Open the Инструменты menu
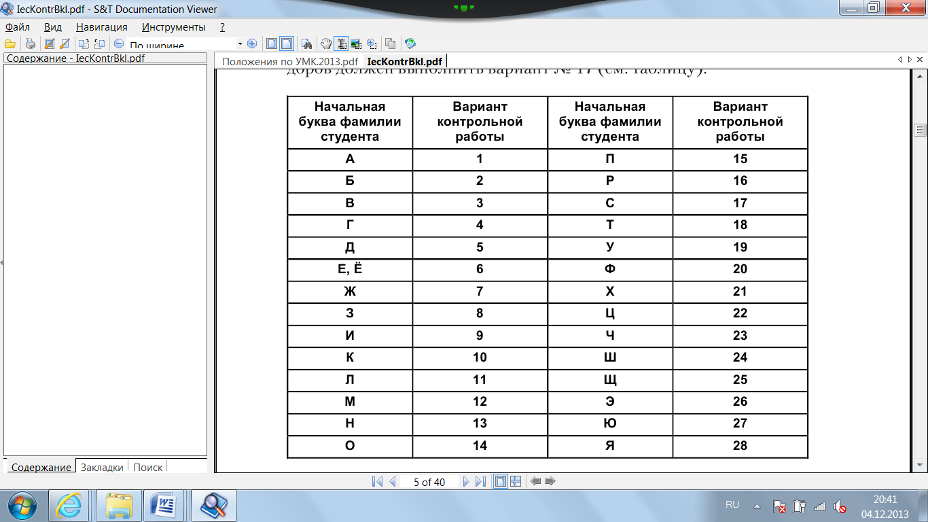The height and width of the screenshot is (522, 928). pyautogui.click(x=174, y=27)
